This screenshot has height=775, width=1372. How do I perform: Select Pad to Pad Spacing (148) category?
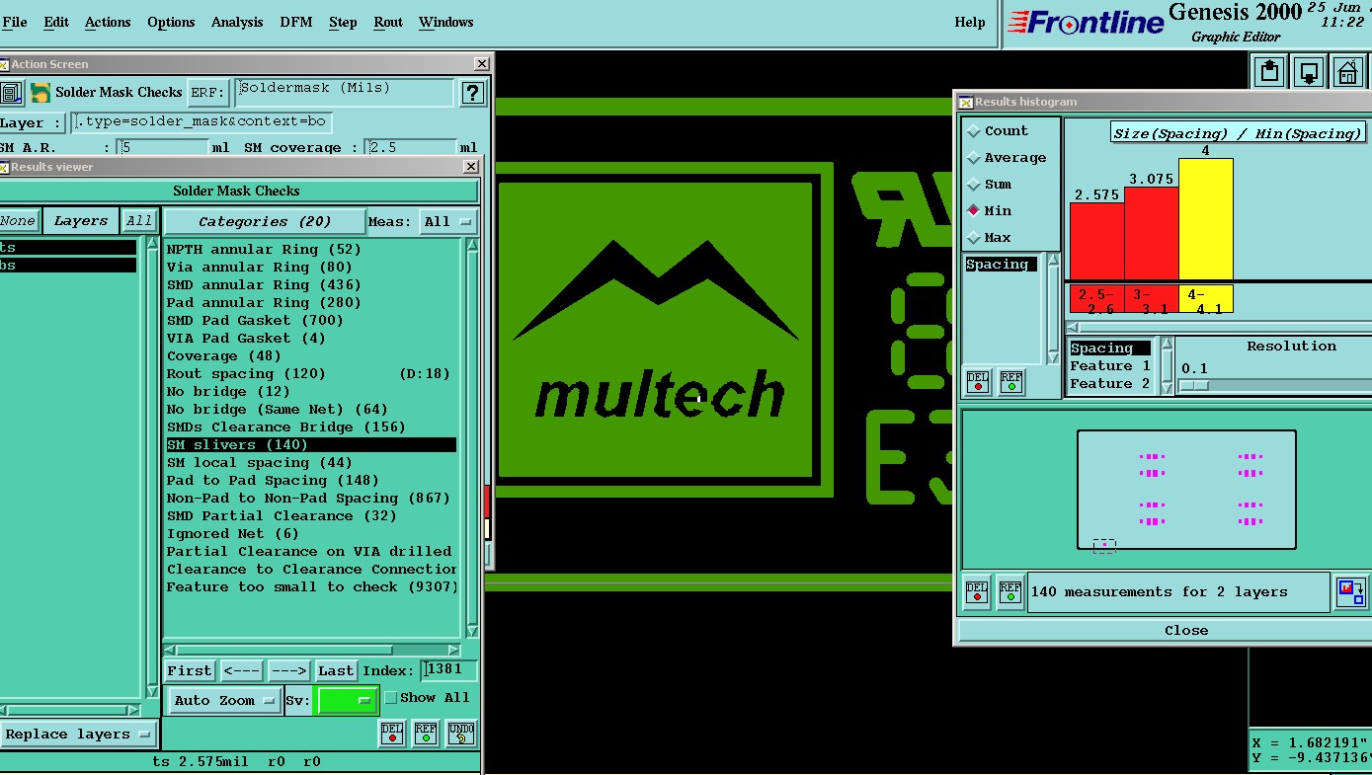point(311,481)
